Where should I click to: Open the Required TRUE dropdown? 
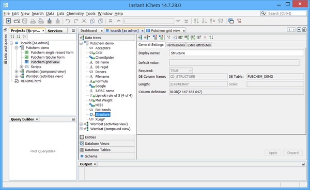(181, 71)
